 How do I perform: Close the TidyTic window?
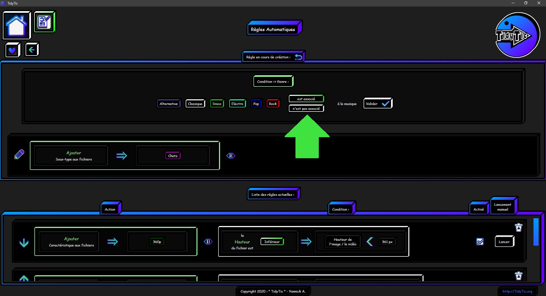[x=539, y=3]
